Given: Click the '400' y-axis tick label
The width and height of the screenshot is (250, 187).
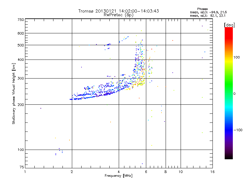Looking at the screenshot, I should coord(21,60).
